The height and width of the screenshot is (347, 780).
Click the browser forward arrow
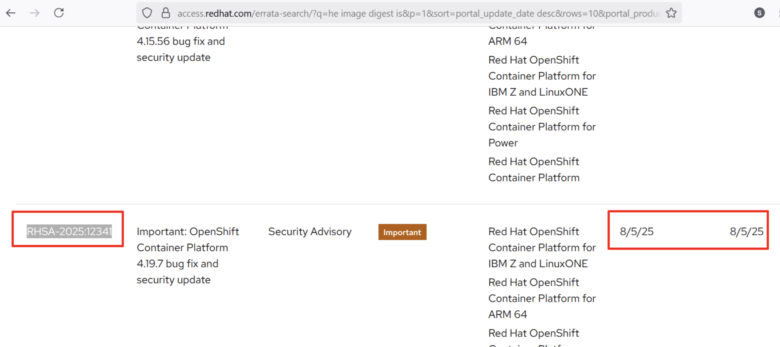pos(35,13)
